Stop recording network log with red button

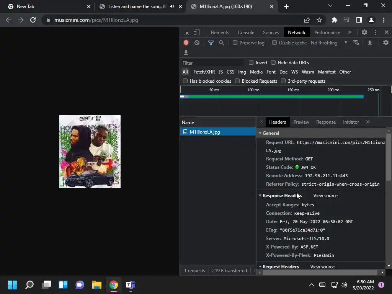186,43
